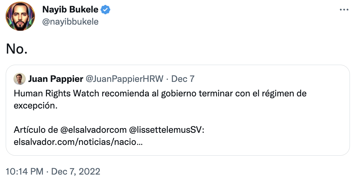Open Juan Pappier's small profile photo

20,79
